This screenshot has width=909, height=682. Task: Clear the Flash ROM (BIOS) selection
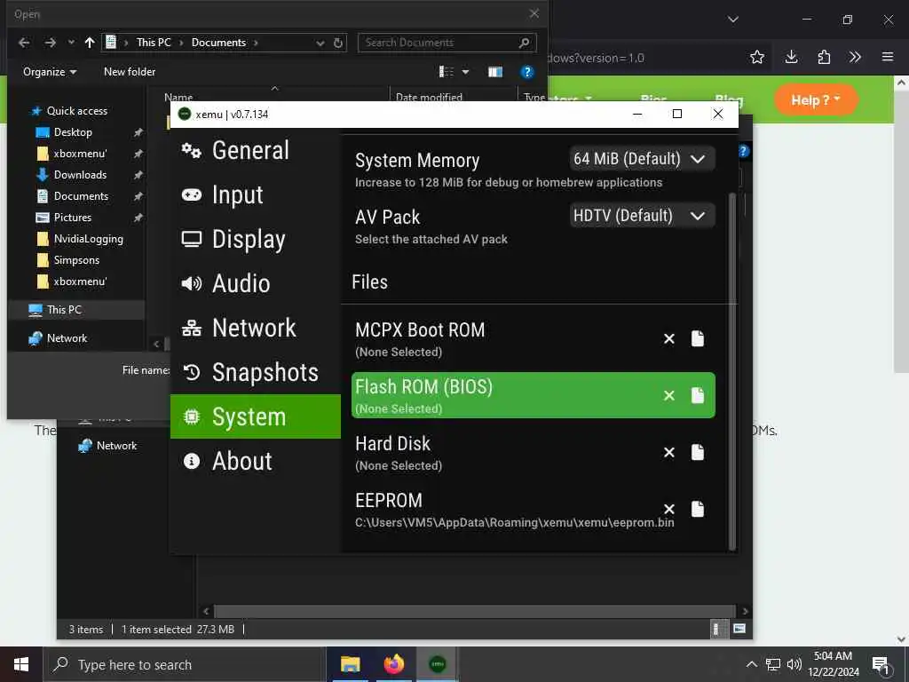coord(669,395)
